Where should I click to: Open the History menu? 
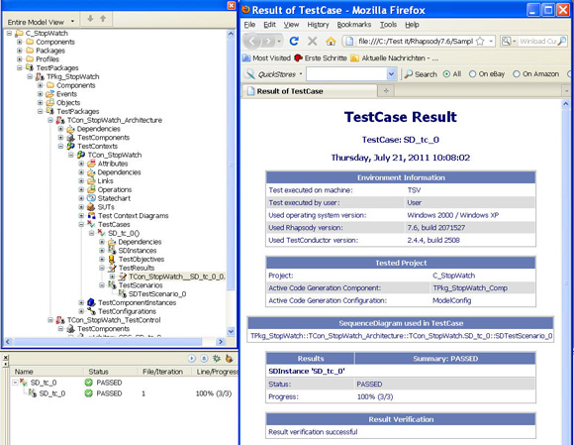point(318,25)
